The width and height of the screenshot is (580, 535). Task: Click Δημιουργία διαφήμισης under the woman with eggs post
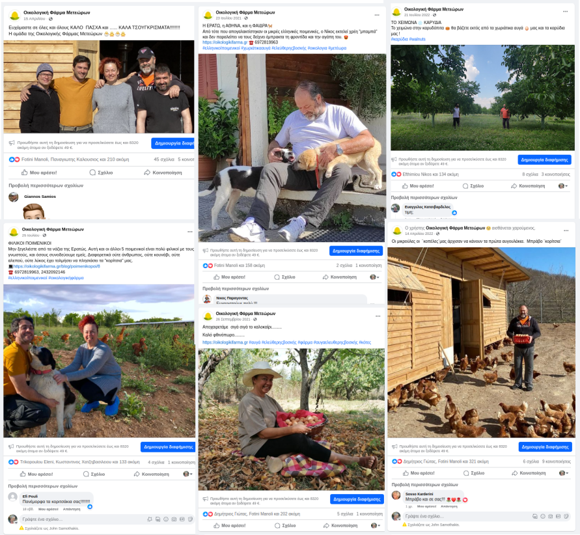357,499
